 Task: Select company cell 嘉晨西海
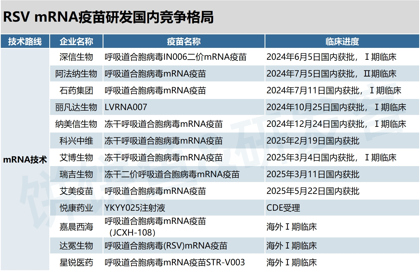(76, 227)
